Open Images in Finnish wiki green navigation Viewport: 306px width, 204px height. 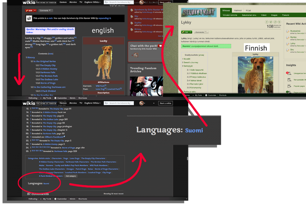[x=274, y=15]
